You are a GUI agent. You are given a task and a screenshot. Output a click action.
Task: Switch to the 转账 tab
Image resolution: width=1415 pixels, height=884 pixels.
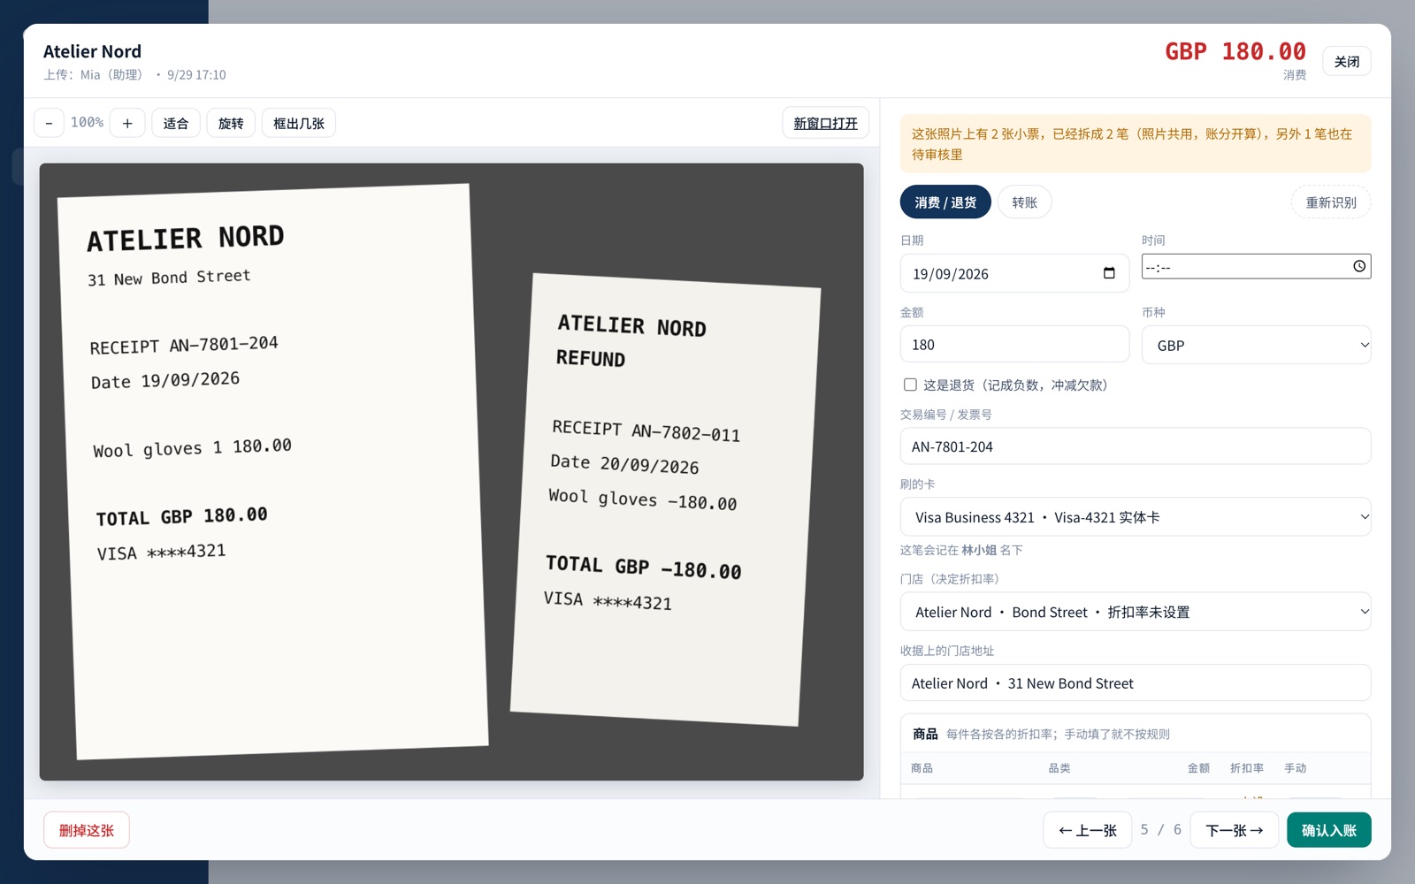1024,202
